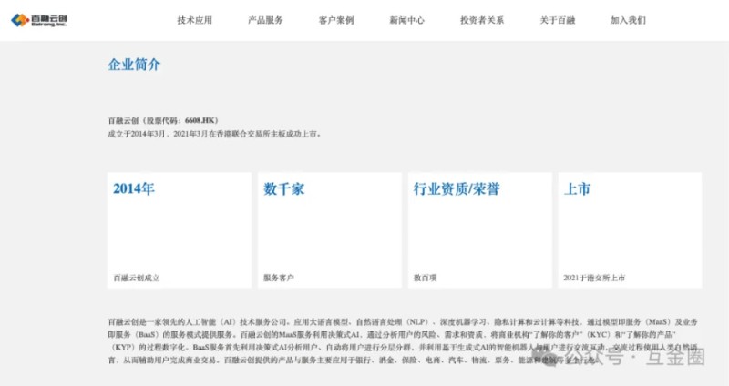This screenshot has height=386, width=729.
Task: Click 2021于港交所上市 caption in fourth card
Action: tap(594, 278)
